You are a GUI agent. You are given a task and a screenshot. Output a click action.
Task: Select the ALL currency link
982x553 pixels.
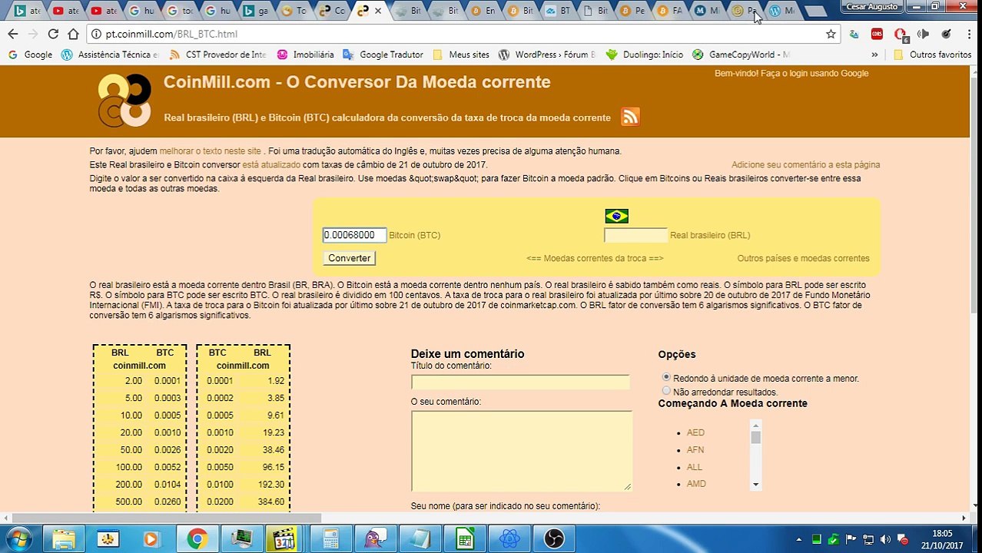click(x=695, y=467)
